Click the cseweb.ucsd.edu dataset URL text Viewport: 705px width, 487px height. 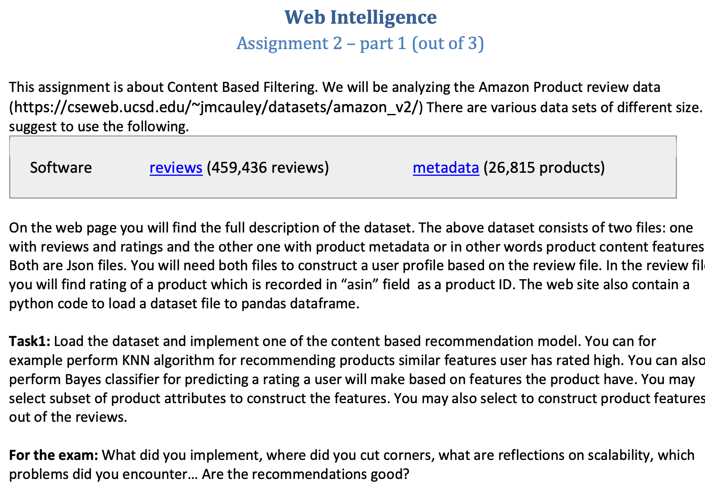point(216,107)
